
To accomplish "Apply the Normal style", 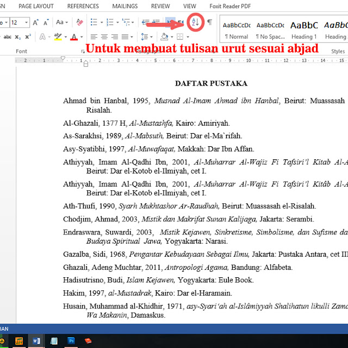I will 237,30.
